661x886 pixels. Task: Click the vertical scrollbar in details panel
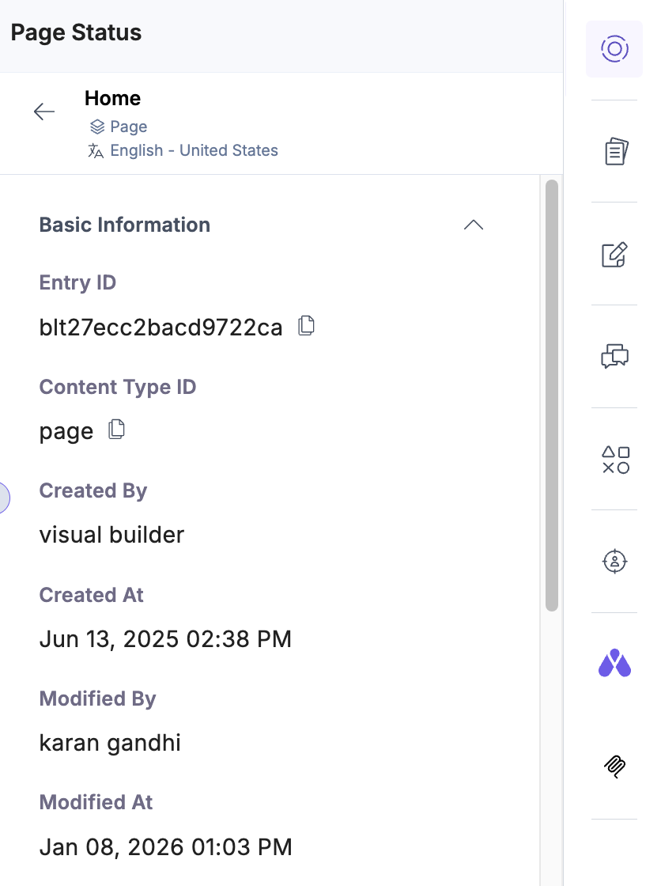point(552,396)
